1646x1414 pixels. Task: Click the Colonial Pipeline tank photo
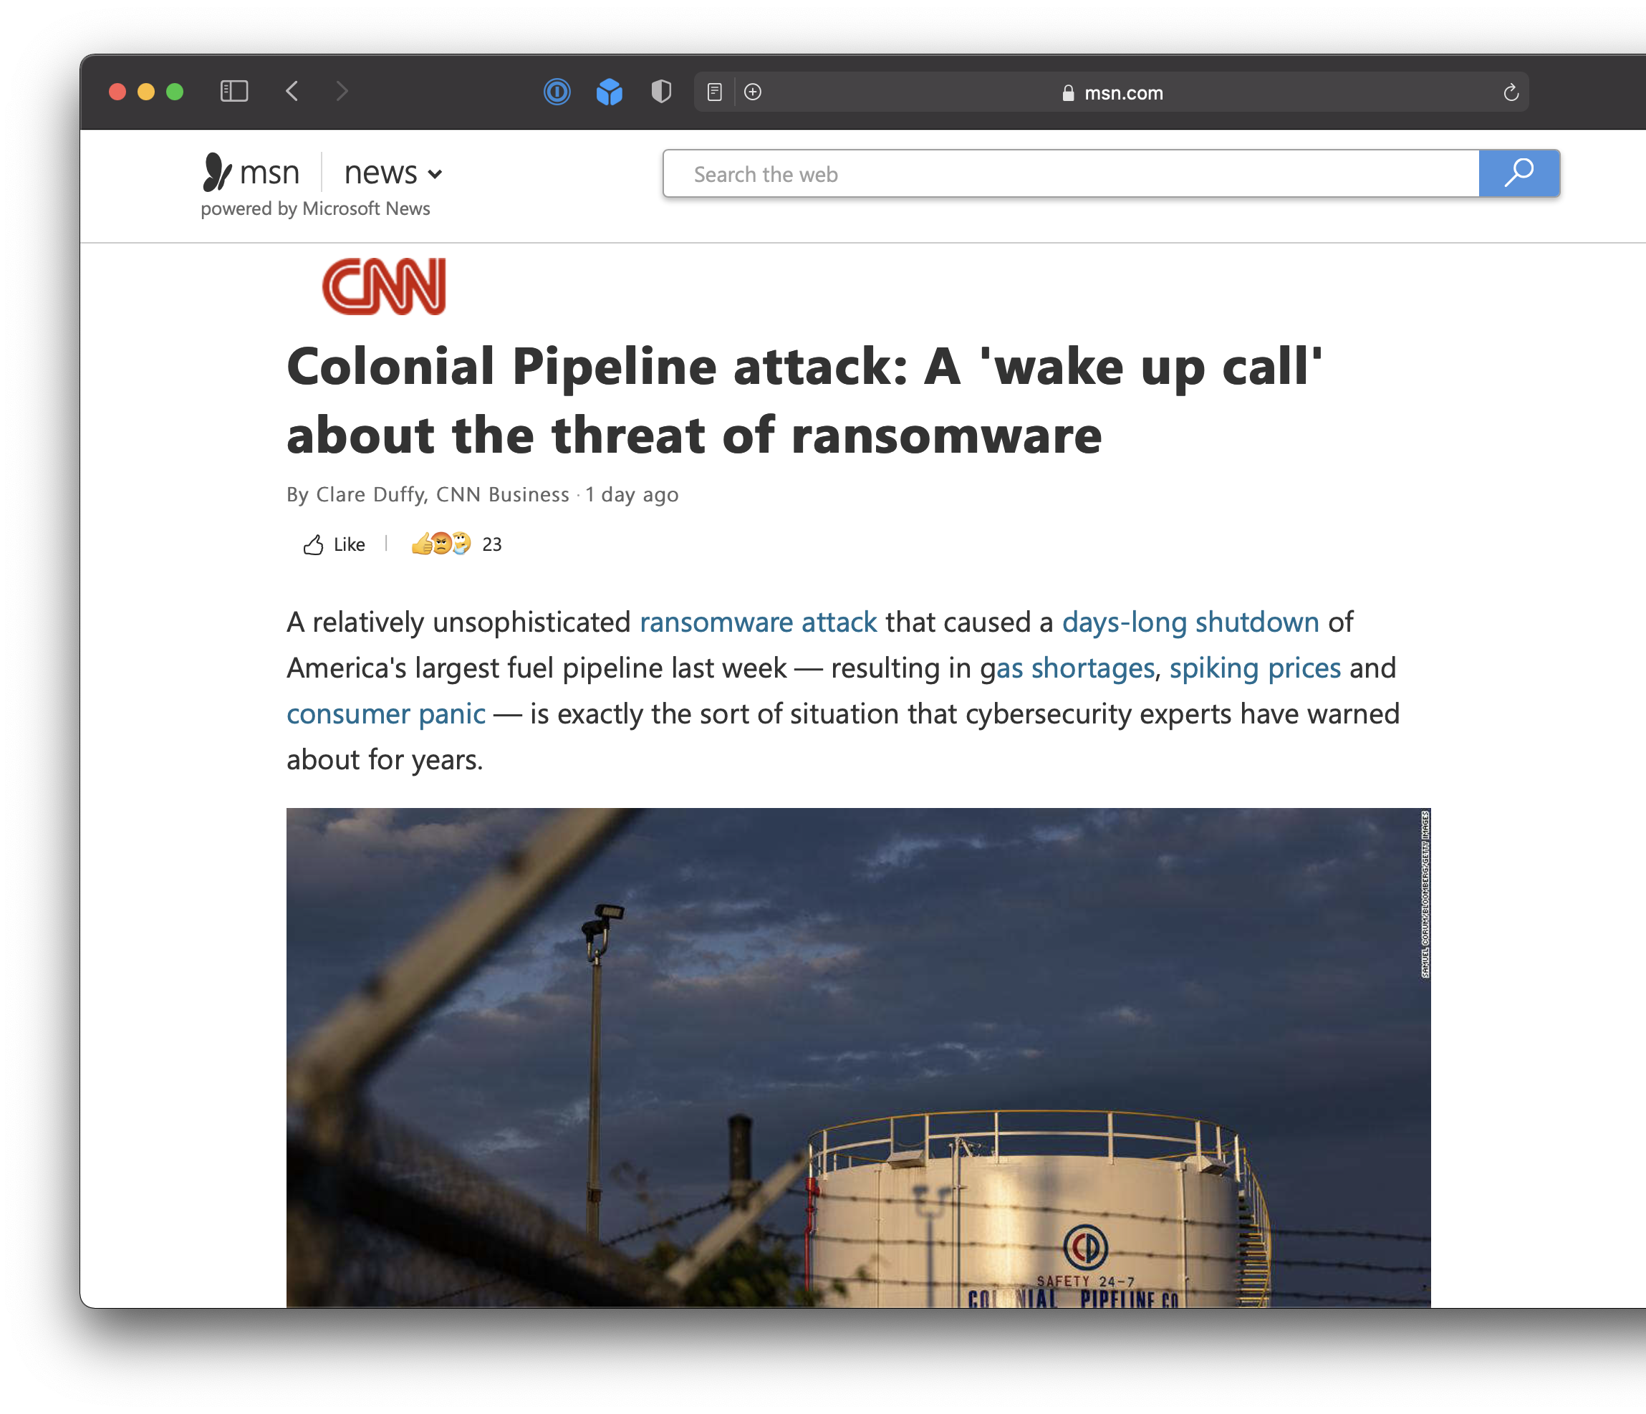858,1057
